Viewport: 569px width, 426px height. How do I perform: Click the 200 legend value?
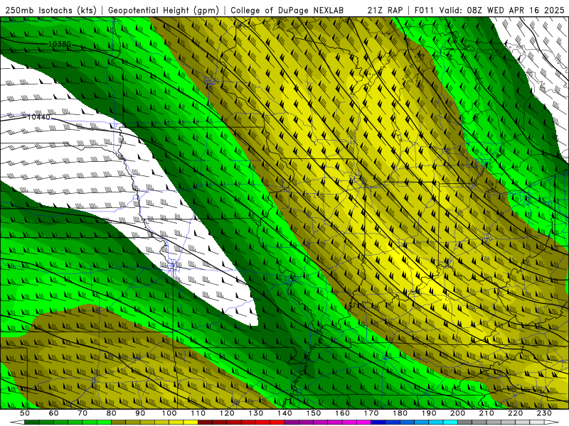[457, 413]
